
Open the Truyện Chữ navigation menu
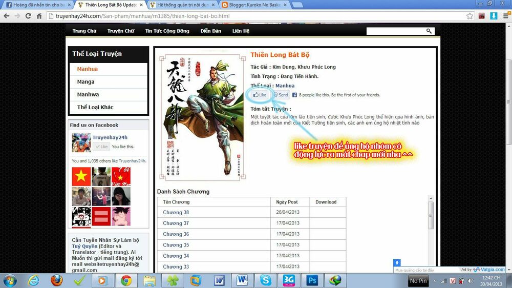tap(120, 31)
